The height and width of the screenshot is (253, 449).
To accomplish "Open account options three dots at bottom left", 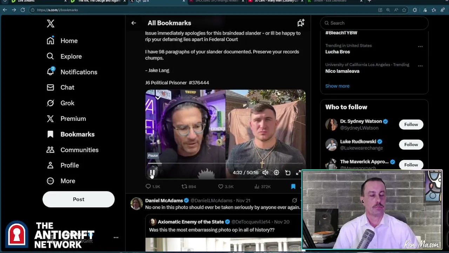I will point(116,238).
